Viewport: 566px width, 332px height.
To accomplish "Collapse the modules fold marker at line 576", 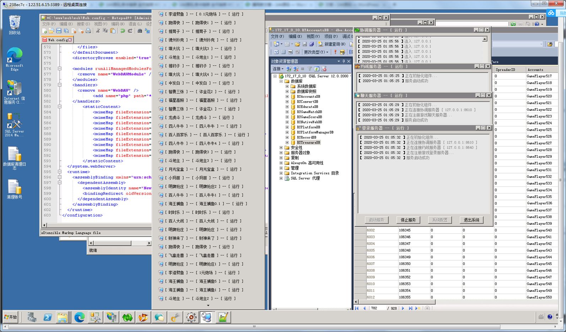I will [x=60, y=69].
